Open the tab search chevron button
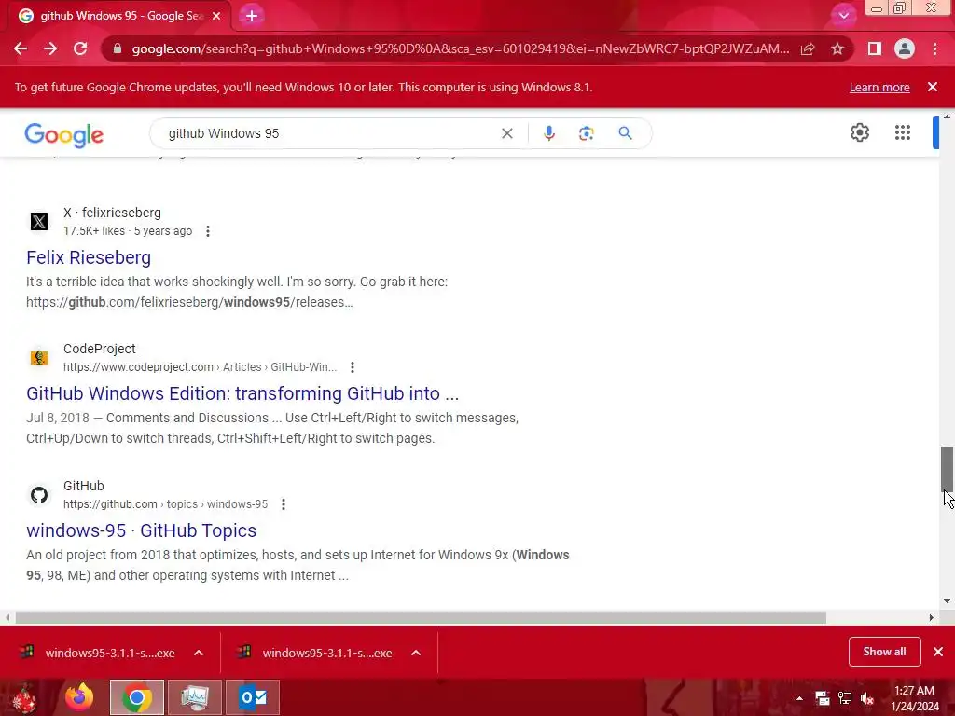The height and width of the screenshot is (716, 955). pyautogui.click(x=843, y=17)
